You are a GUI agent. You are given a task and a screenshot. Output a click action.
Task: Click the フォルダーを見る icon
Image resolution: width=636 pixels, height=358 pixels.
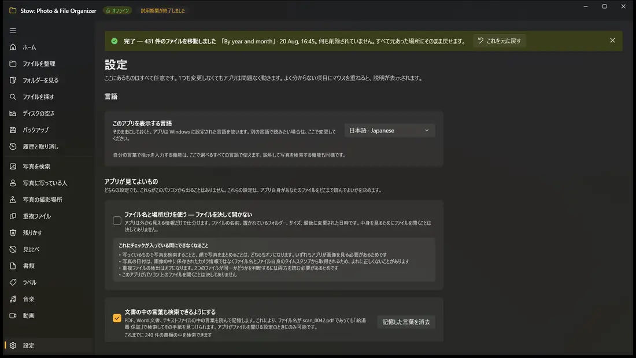13,80
